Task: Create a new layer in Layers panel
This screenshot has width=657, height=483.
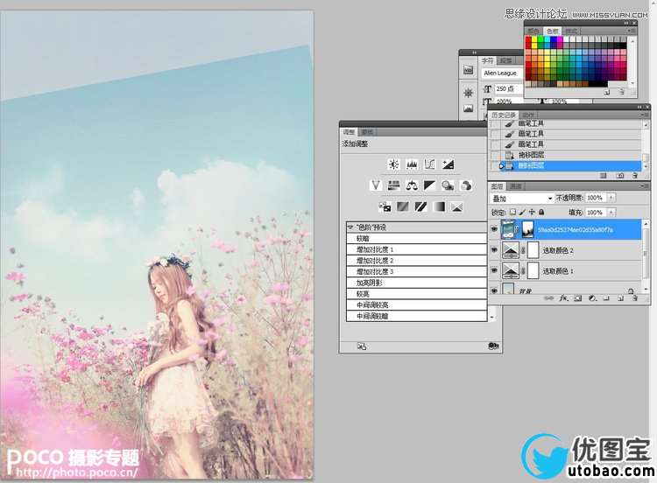Action: tap(620, 298)
